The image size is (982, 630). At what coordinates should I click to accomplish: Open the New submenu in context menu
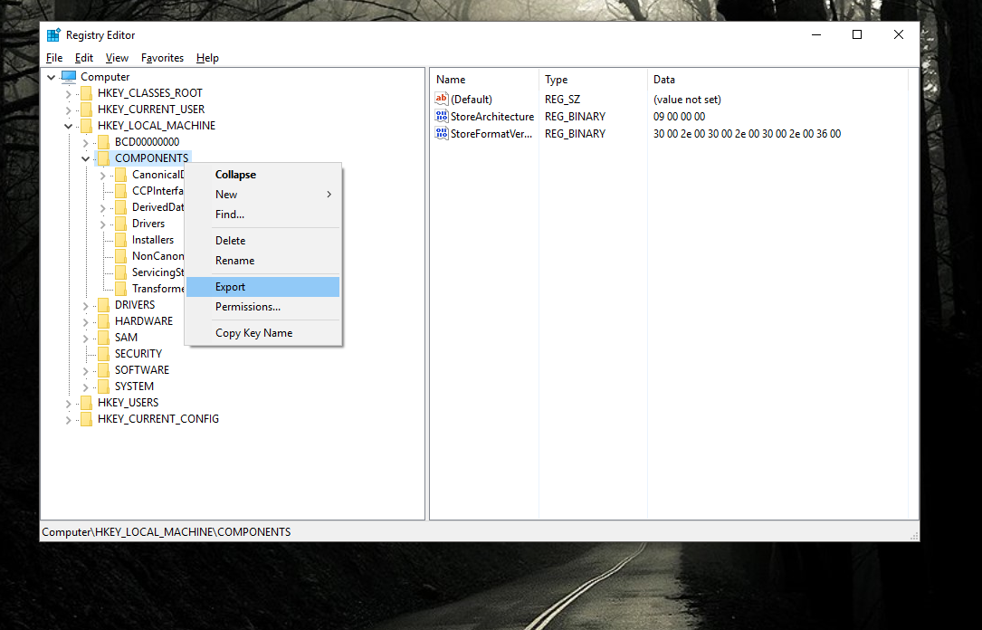(263, 195)
